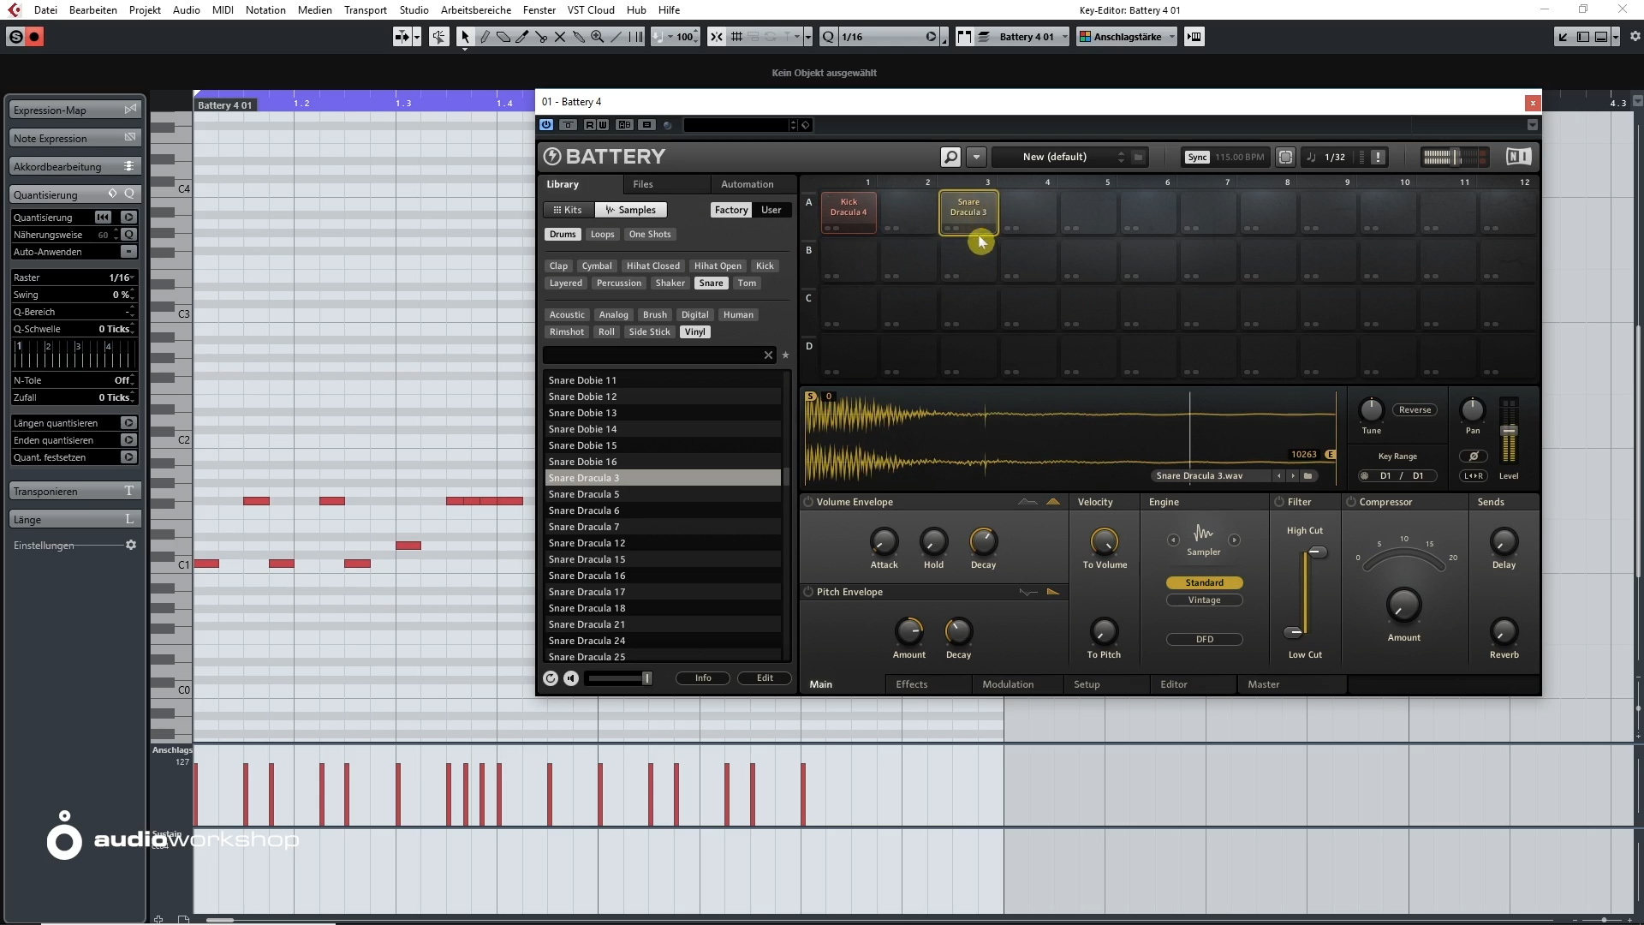Click the snap grid type icon

click(x=736, y=37)
